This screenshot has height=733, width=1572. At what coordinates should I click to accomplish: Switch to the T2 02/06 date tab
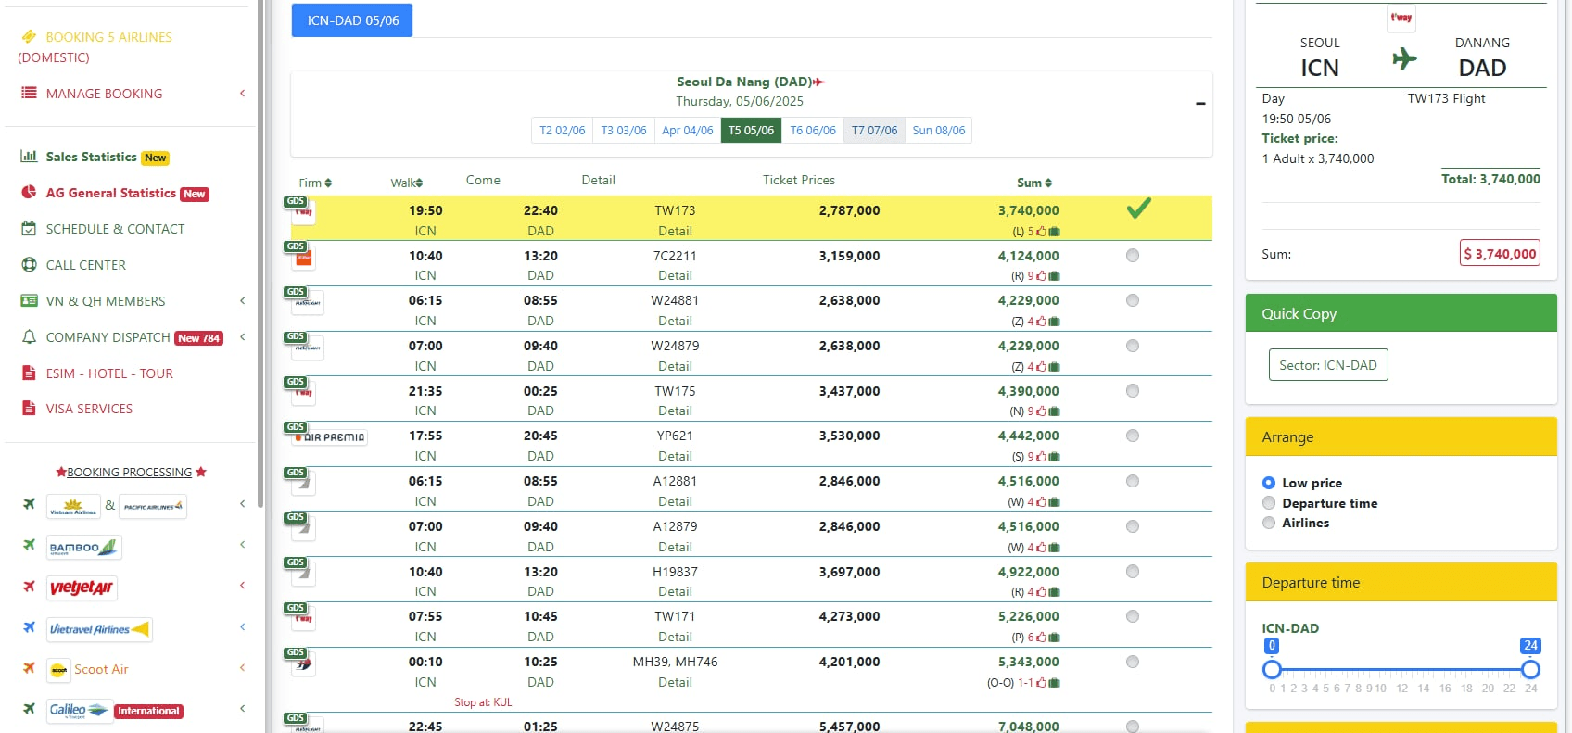pos(563,131)
